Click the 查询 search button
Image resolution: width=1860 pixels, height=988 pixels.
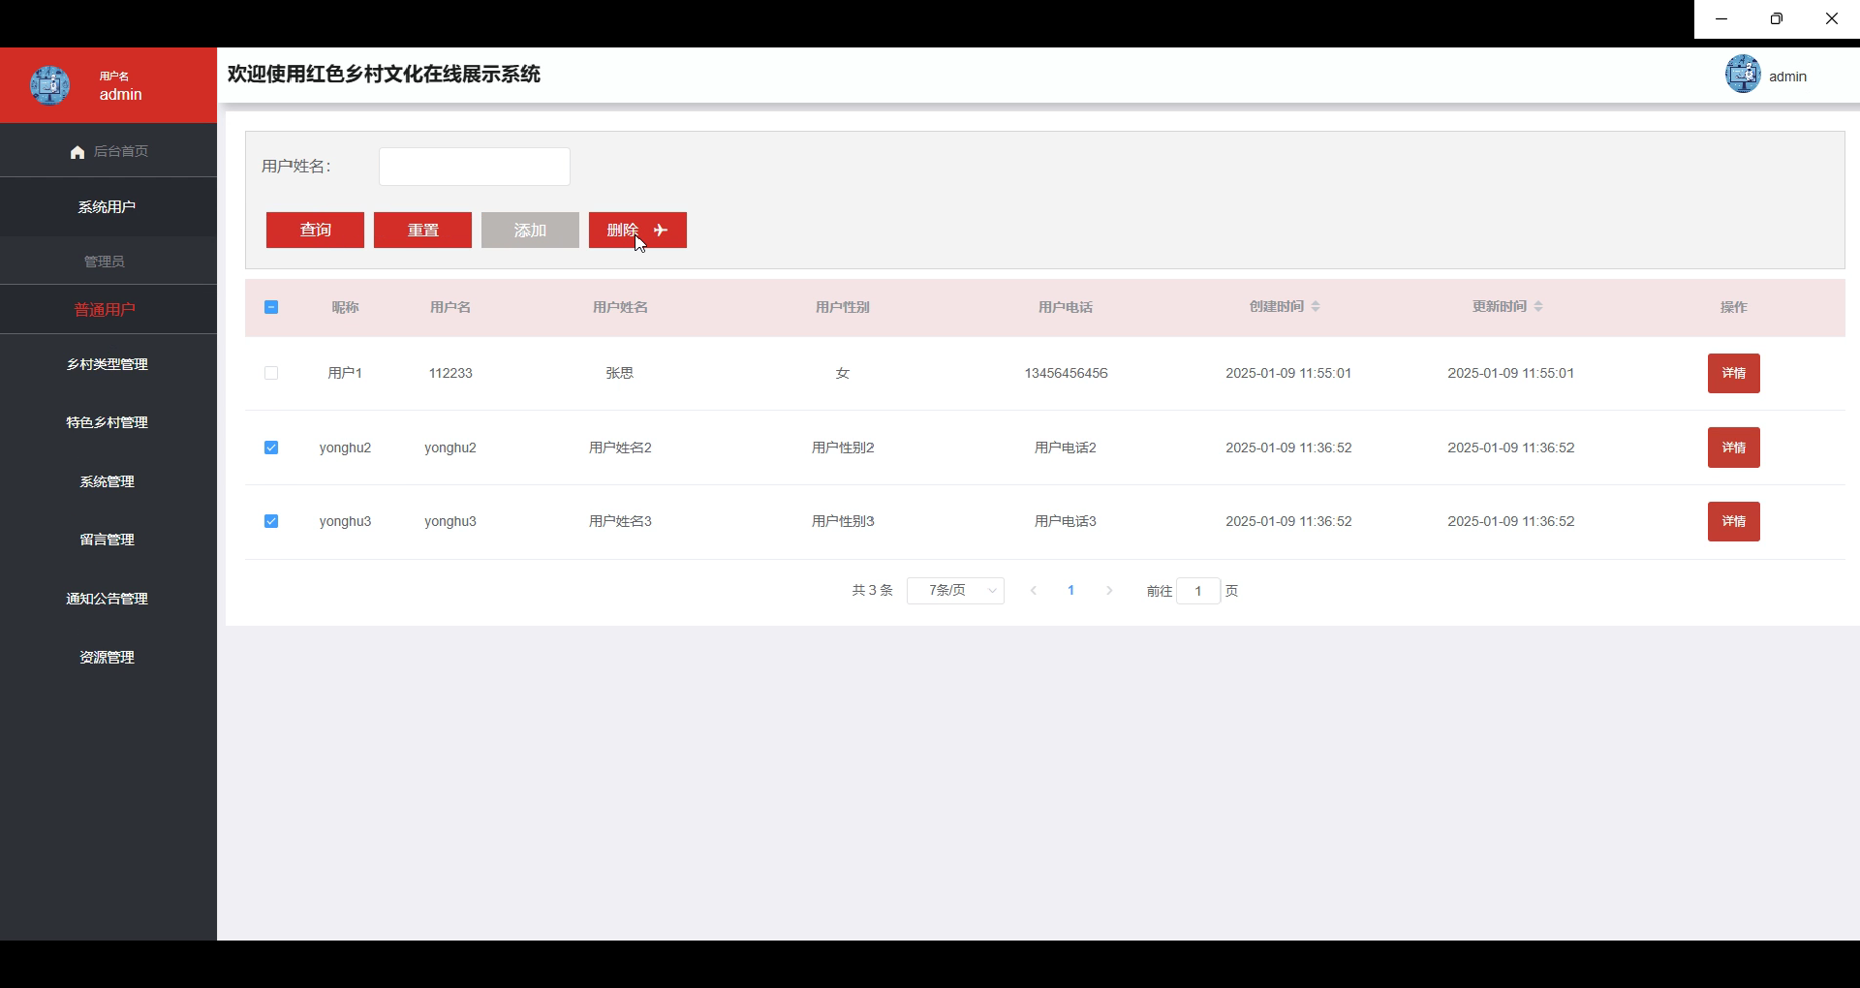(315, 230)
